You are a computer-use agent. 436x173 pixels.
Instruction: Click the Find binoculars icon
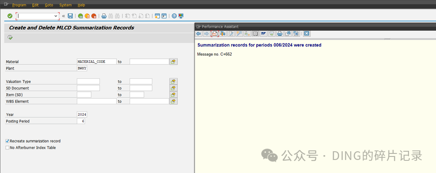[x=111, y=16]
